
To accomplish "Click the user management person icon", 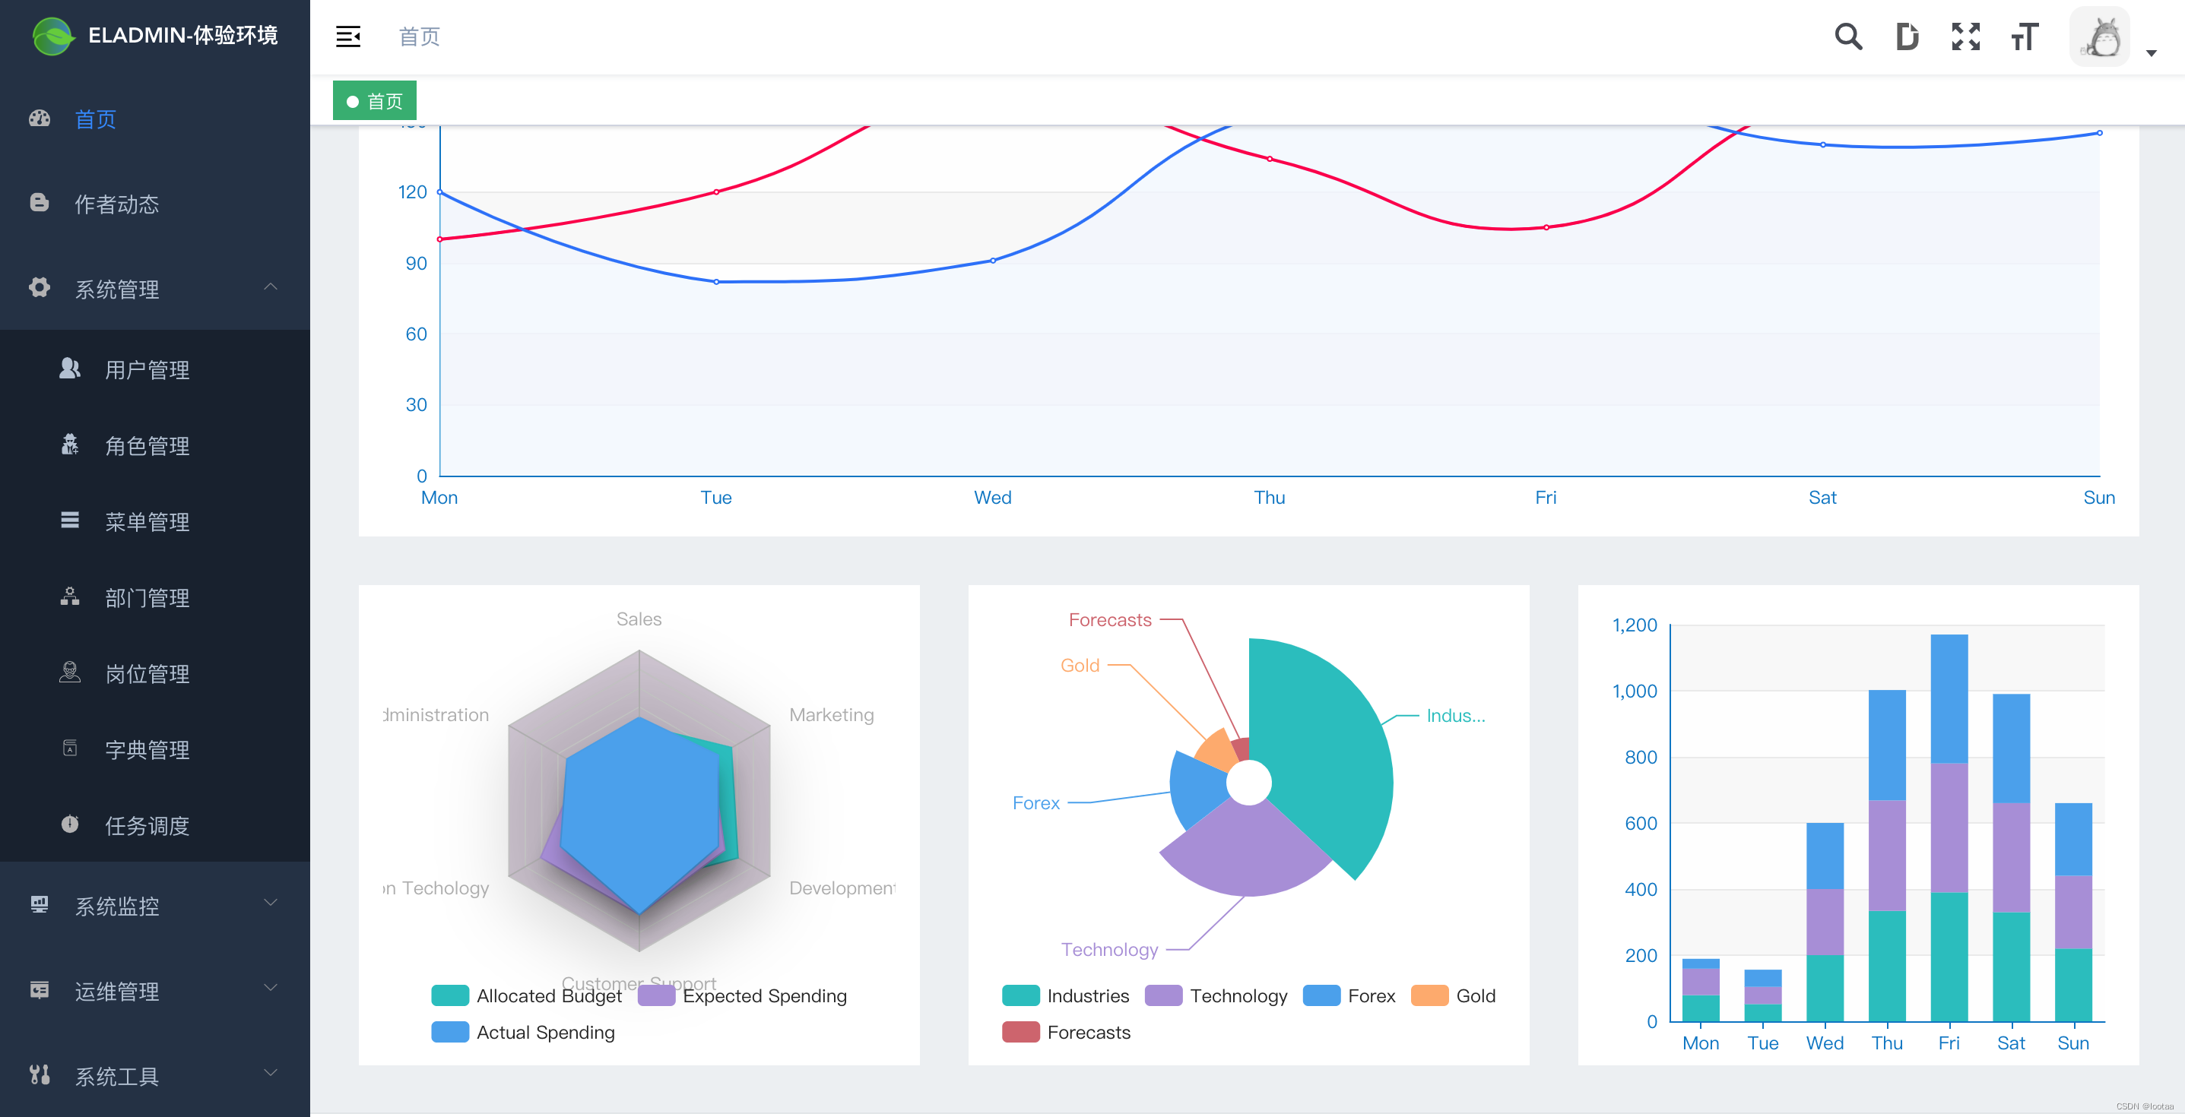I will tap(69, 369).
